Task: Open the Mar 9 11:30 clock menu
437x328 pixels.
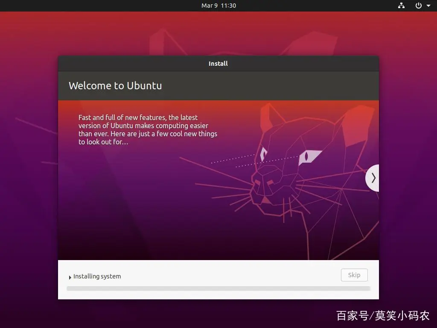Action: 218,6
